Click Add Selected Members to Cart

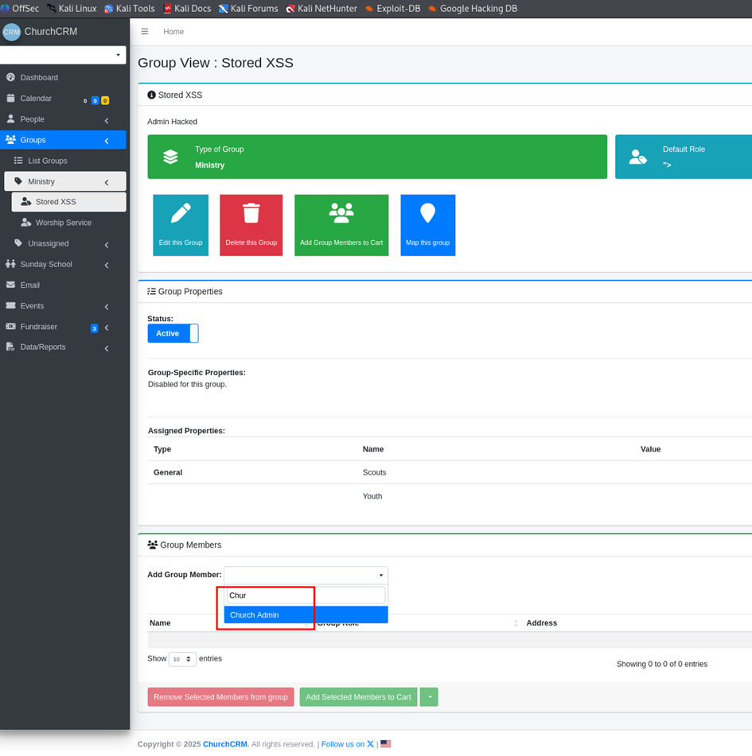[358, 696]
